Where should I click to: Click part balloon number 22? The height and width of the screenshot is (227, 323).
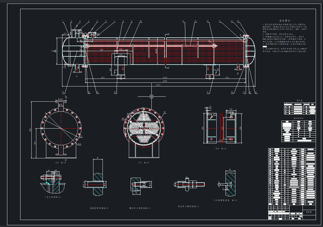(115, 92)
